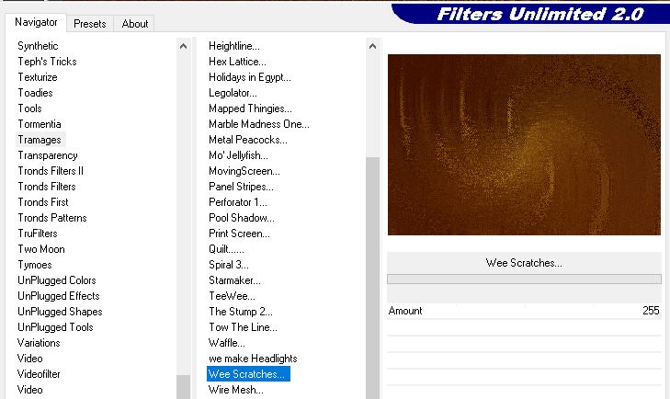Choose the Perforator 1... filter

coord(237,202)
